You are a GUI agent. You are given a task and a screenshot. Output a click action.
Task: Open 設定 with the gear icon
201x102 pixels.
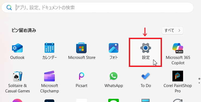point(146,51)
